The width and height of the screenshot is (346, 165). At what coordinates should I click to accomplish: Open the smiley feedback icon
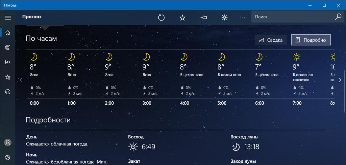click(8, 92)
